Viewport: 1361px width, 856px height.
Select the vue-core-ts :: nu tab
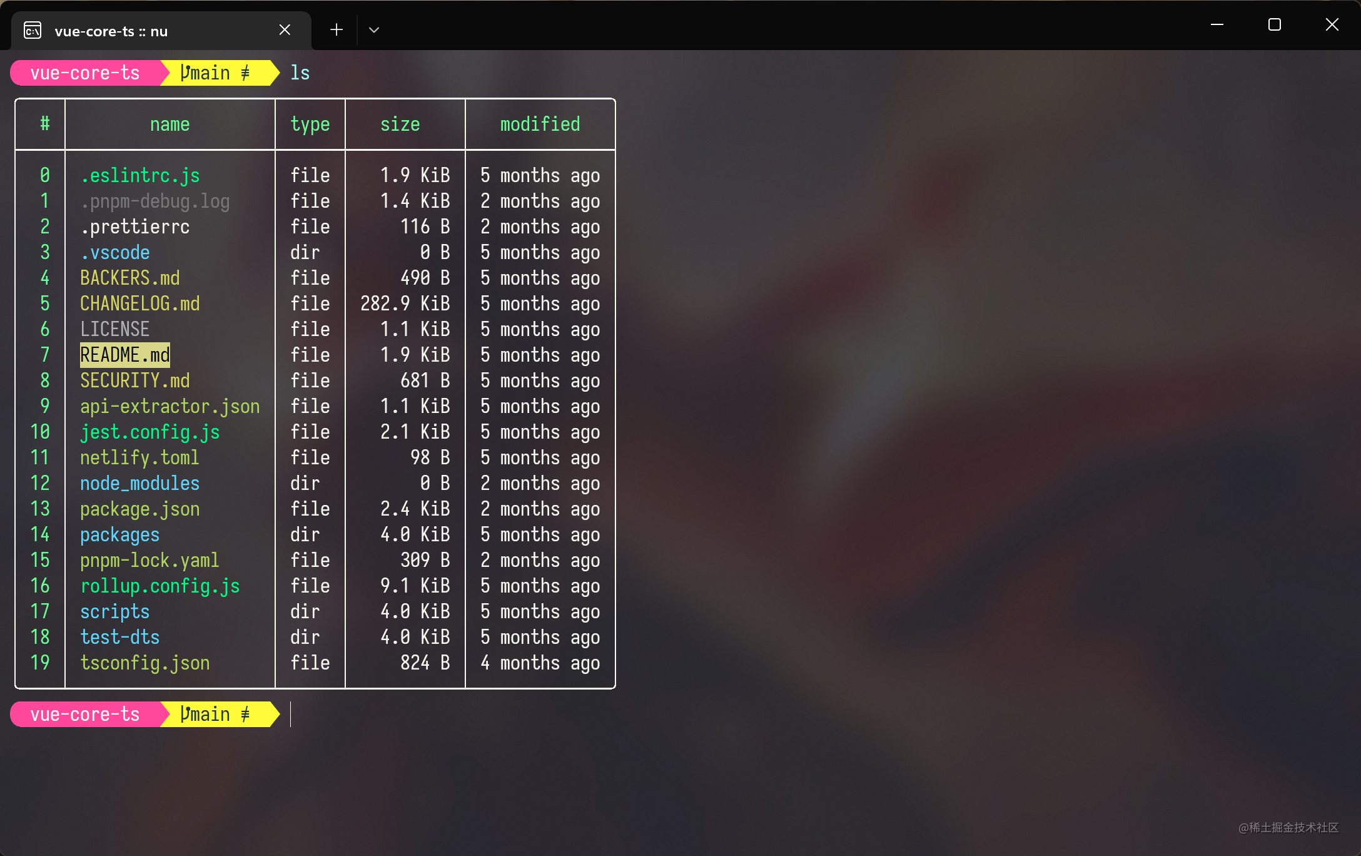click(x=161, y=31)
